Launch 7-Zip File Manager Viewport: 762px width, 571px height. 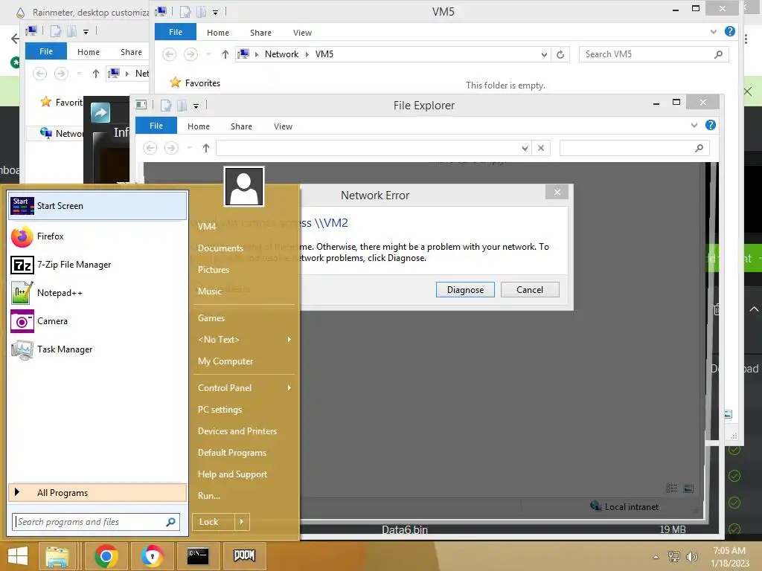click(x=97, y=265)
